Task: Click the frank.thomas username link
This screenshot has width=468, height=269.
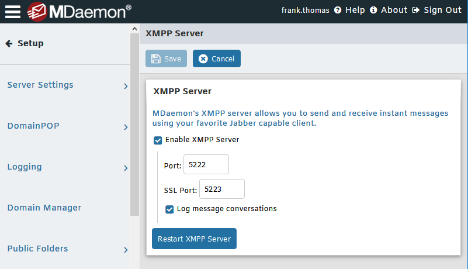Action: (x=306, y=11)
